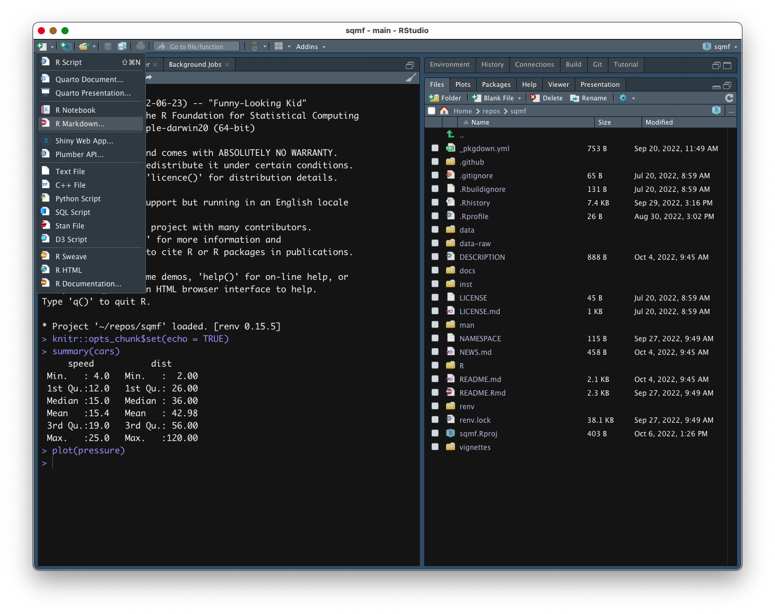
Task: Click the browse folder ellipsis button
Action: 731,111
